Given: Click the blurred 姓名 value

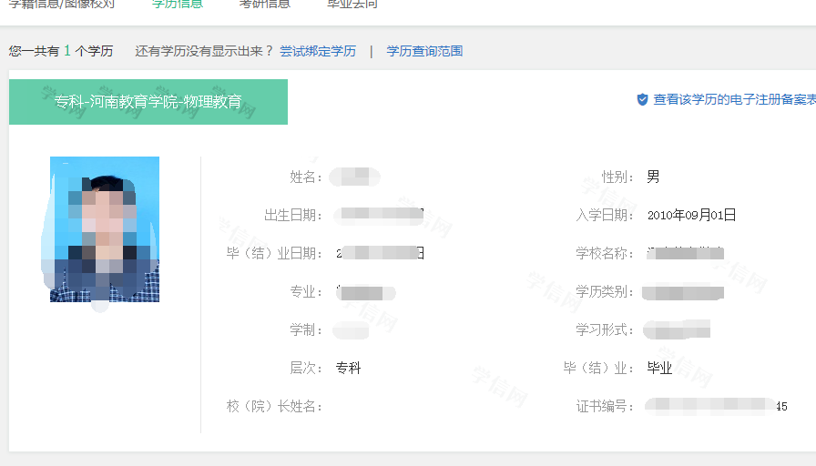Looking at the screenshot, I should (x=355, y=177).
